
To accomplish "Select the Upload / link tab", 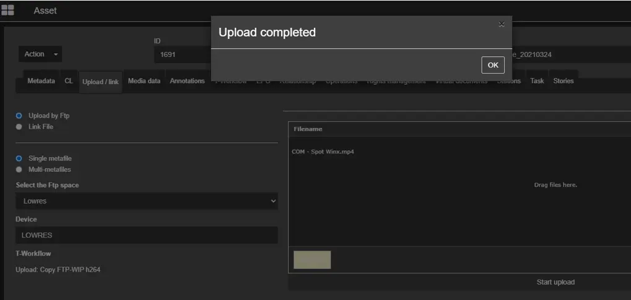I will [100, 82].
